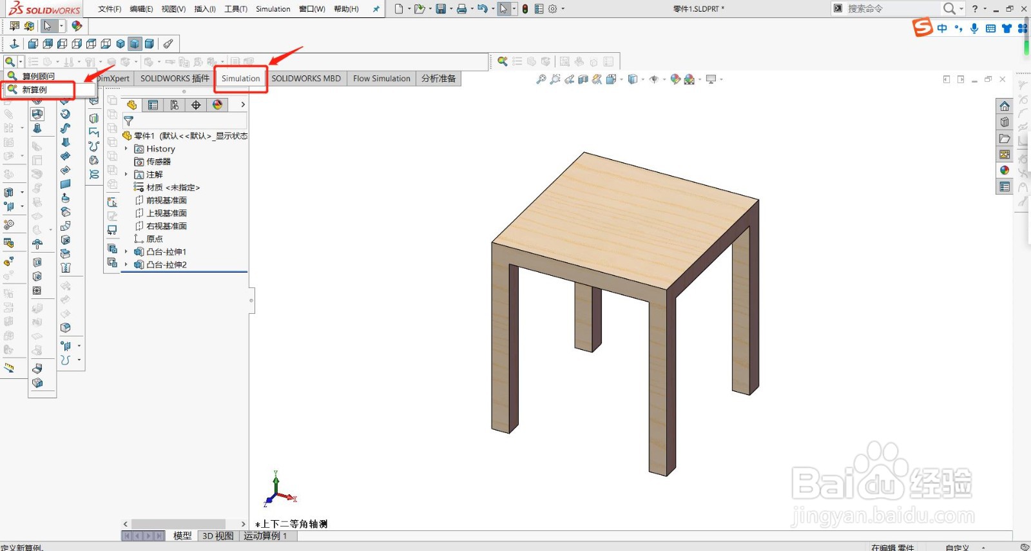Click the Apply Scene icon
Viewport: 1031px width, 551px height.
tap(689, 79)
